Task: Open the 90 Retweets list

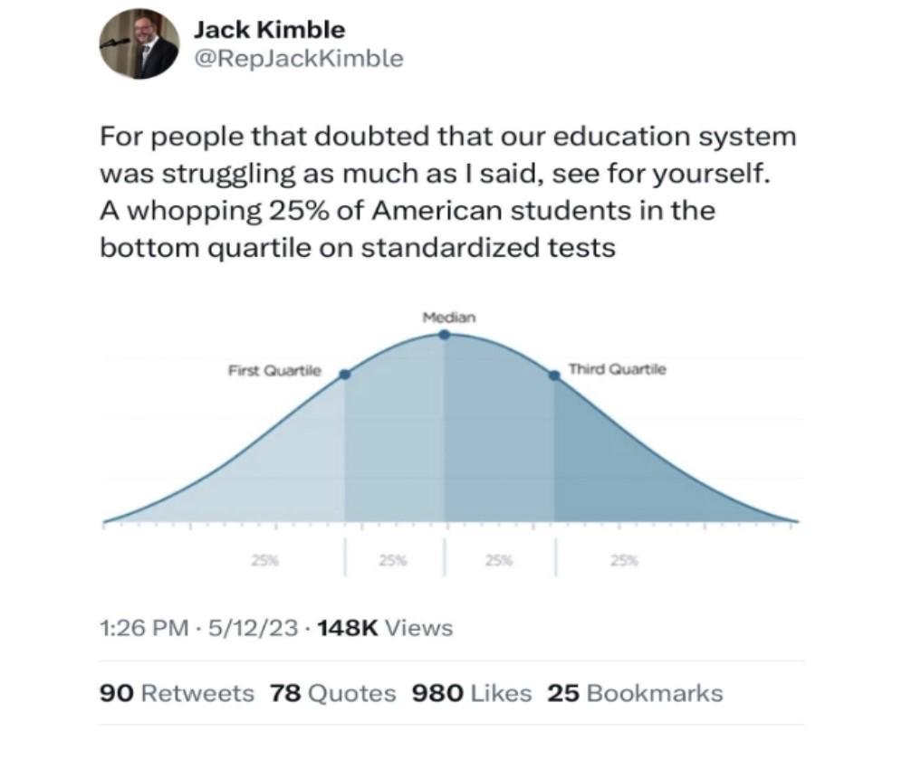Action: click(x=177, y=693)
